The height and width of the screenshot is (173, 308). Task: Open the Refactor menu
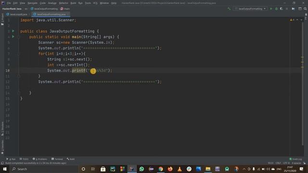pyautogui.click(x=64, y=3)
